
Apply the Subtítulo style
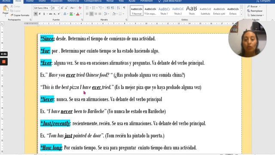click(x=205, y=10)
